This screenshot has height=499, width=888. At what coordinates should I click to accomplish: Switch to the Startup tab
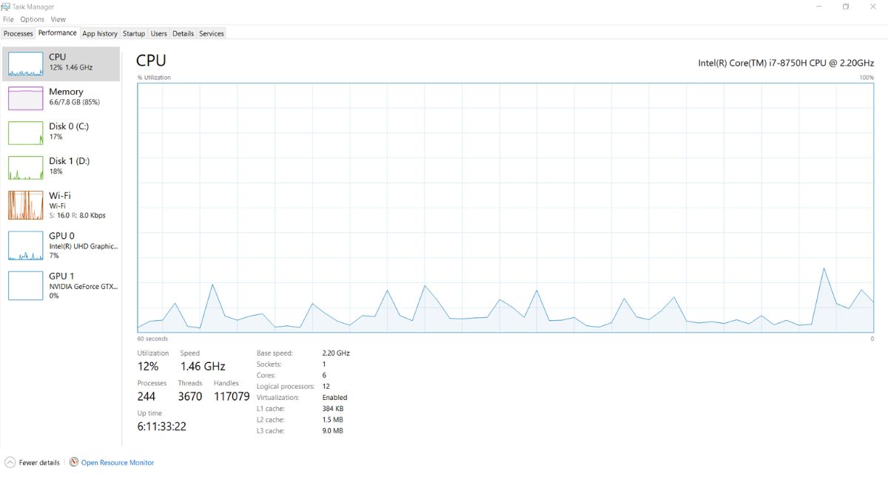pos(134,33)
